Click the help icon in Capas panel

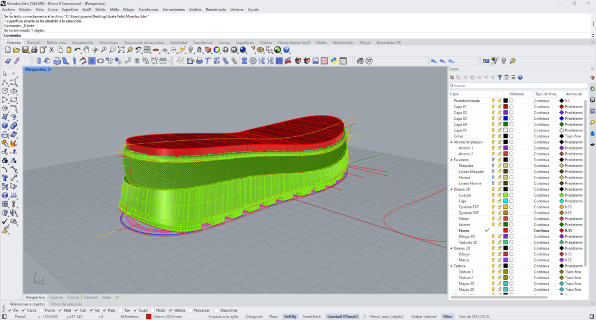click(x=520, y=77)
